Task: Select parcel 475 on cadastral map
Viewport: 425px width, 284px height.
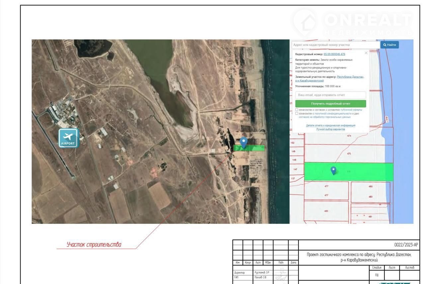Action: pyautogui.click(x=349, y=154)
